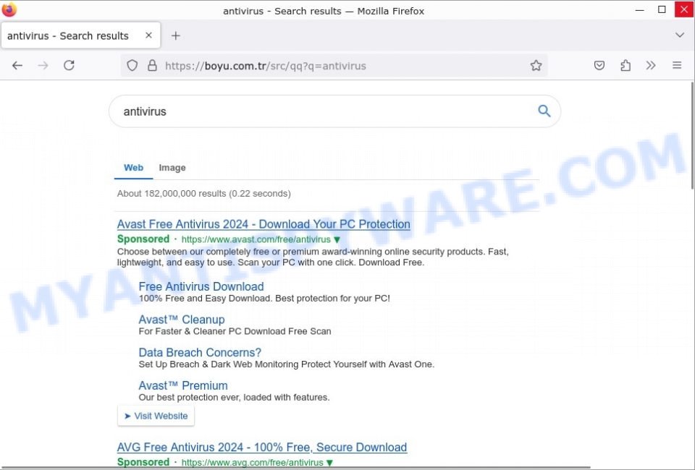Minimize the Firefox window
This screenshot has width=695, height=470.
639,9
